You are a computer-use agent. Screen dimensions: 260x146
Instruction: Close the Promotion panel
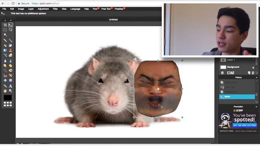coord(256,107)
